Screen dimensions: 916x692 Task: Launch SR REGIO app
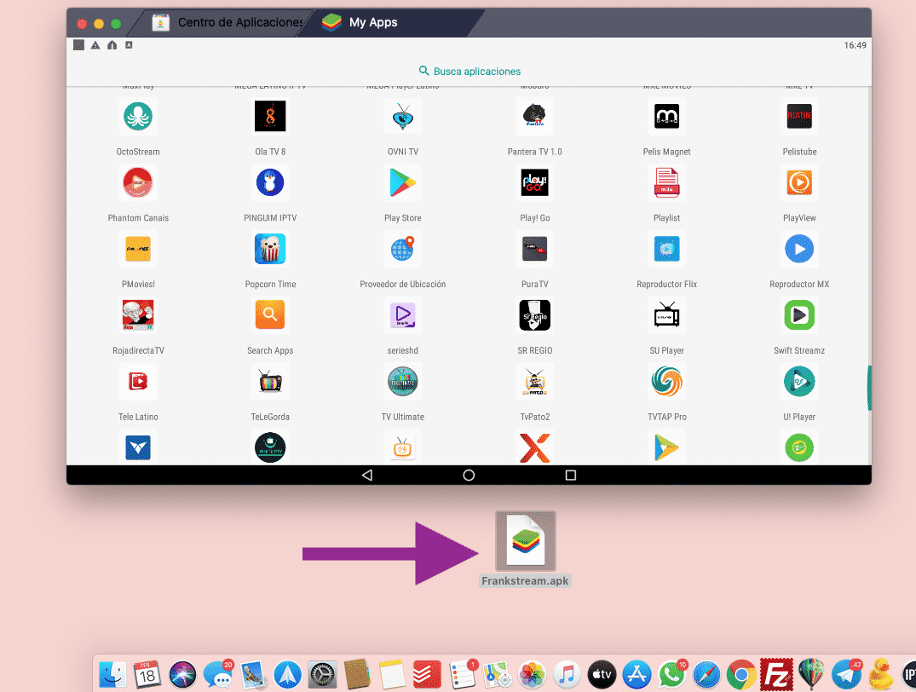point(534,315)
